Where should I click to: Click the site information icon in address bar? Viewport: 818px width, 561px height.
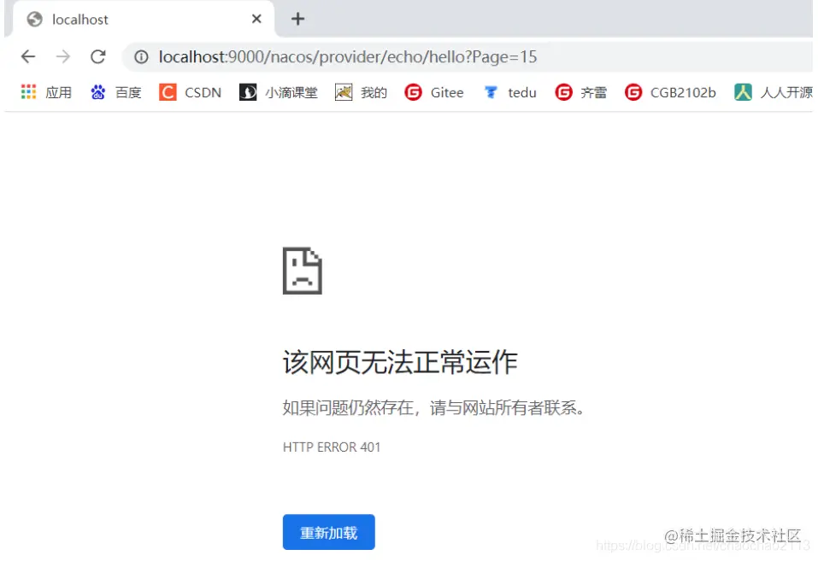point(141,57)
